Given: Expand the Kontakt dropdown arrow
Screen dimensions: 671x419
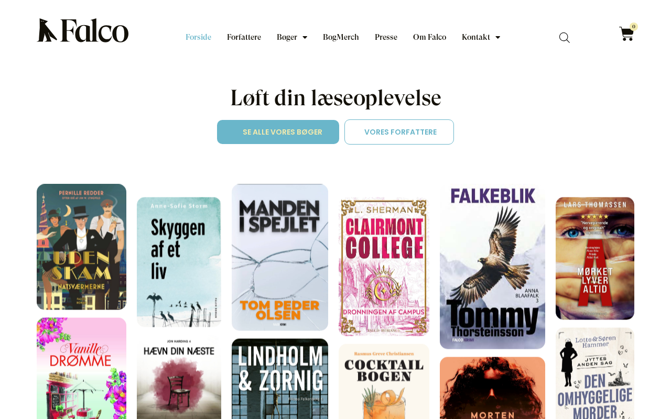Looking at the screenshot, I should point(498,37).
